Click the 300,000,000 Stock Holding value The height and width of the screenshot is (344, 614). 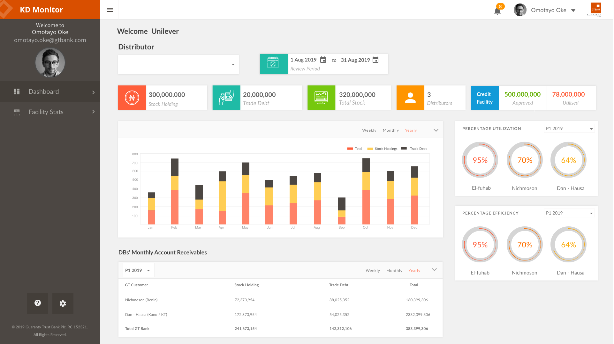[167, 95]
